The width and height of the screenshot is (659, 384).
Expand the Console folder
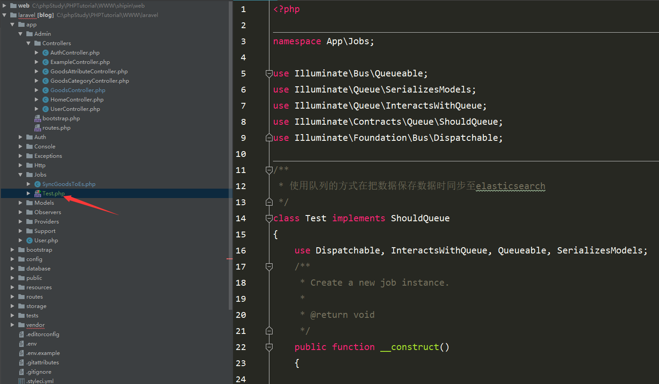tap(21, 147)
